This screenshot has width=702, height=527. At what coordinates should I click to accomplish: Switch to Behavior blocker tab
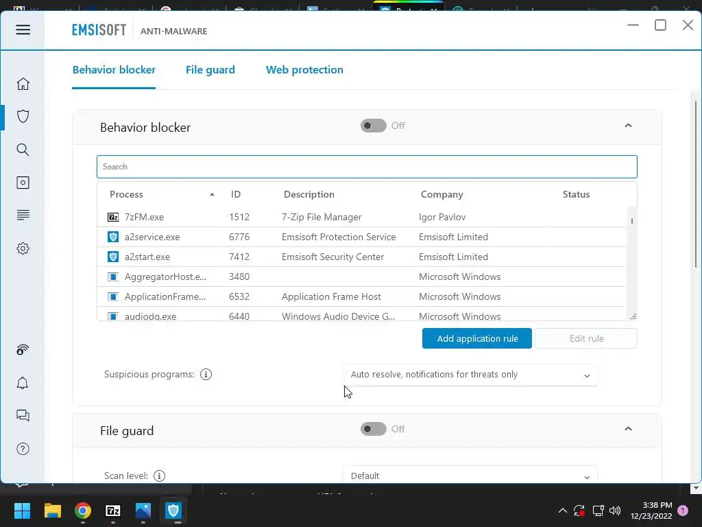tap(114, 70)
